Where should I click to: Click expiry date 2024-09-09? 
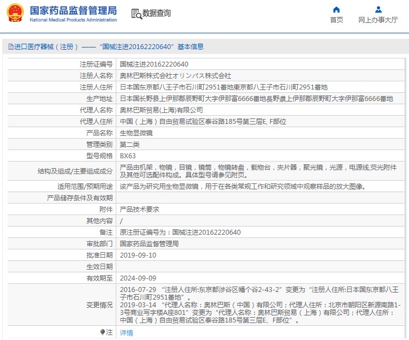point(138,278)
